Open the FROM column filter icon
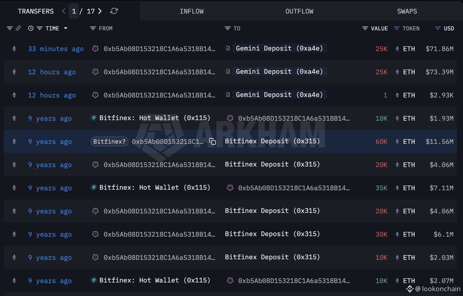 [x=92, y=28]
